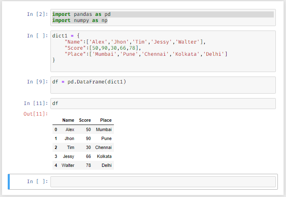The image size is (286, 197).
Task: Click the numpy import line
Action: pos(80,20)
